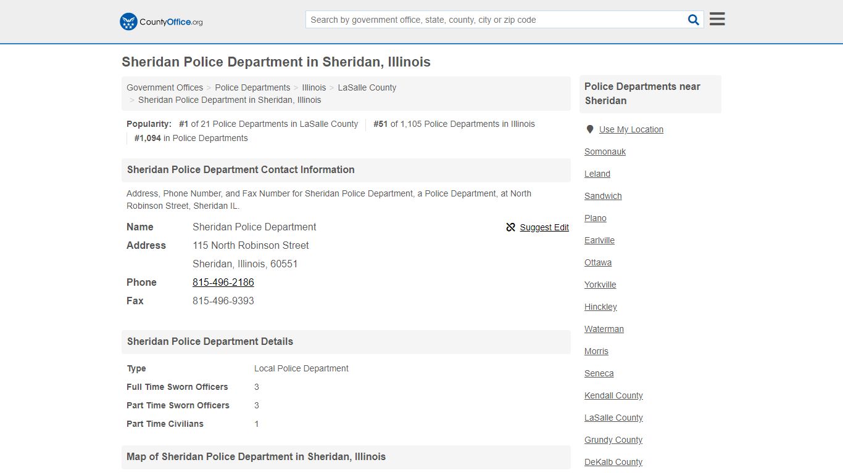The width and height of the screenshot is (843, 473).
Task: Open Morris police department link
Action: 597,351
